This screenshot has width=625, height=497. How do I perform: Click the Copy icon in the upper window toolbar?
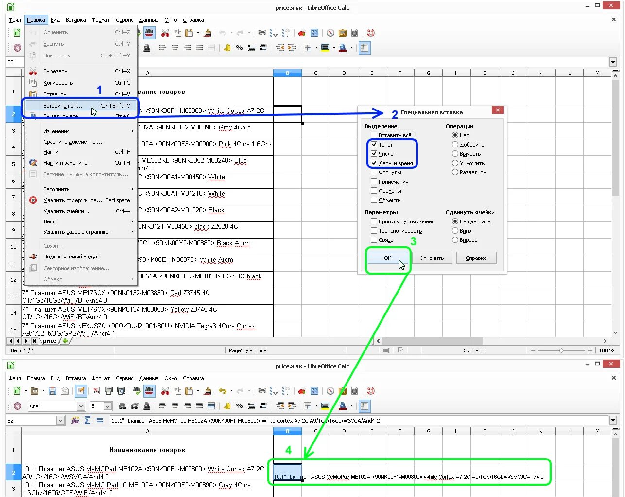177,33
